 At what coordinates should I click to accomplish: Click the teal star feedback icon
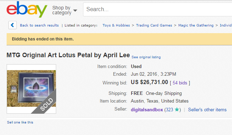coord(177,110)
